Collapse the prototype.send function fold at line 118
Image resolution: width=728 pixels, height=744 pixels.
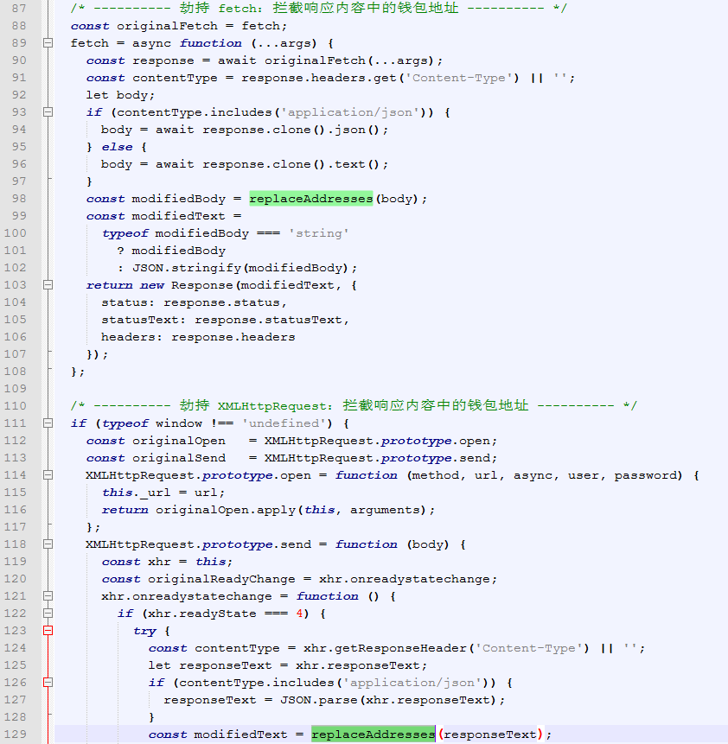click(x=48, y=544)
